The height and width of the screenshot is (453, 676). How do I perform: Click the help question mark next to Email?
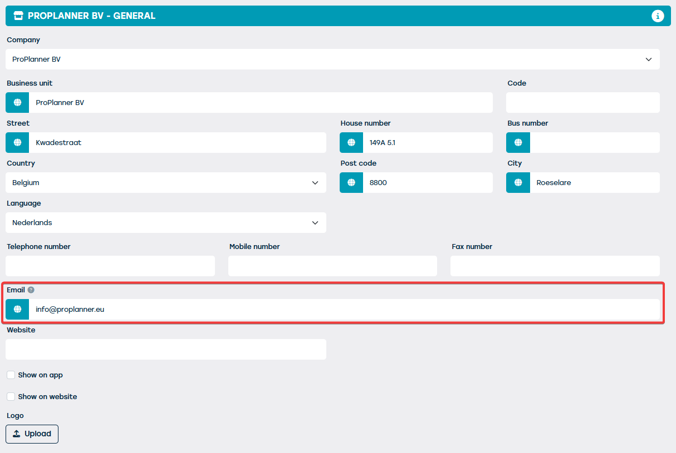coord(31,290)
